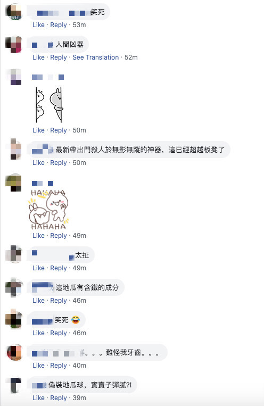
Task: Open profile picture beside HAHAHA sticker comment
Action: [x=14, y=183]
